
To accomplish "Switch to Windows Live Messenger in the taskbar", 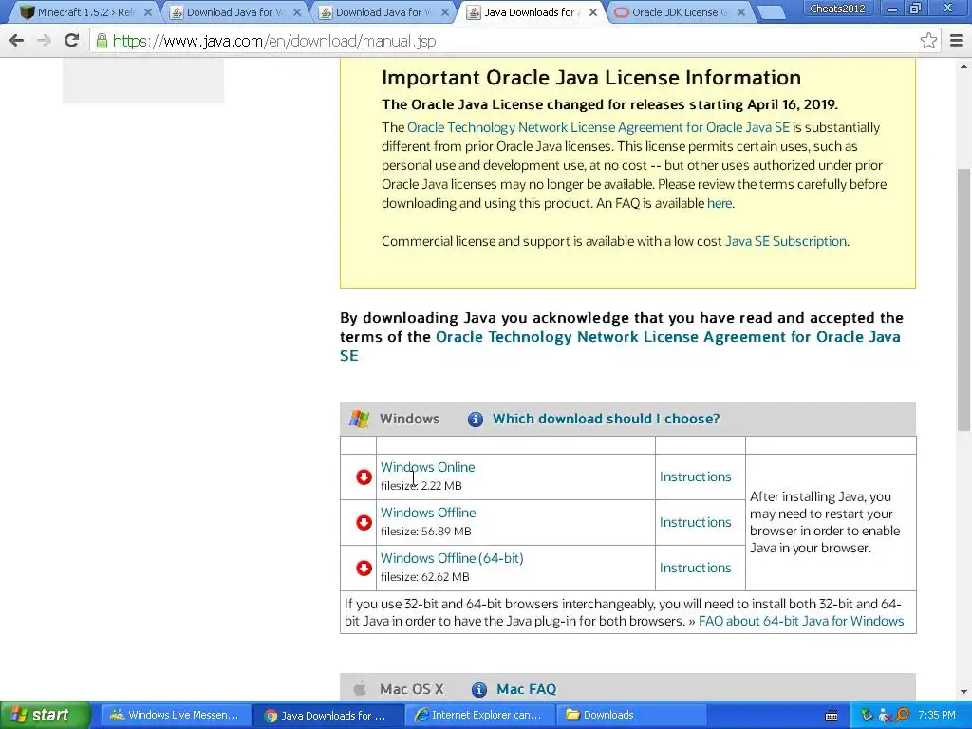I will 175,716.
